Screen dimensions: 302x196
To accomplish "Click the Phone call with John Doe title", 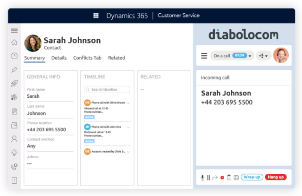I will 106,127.
